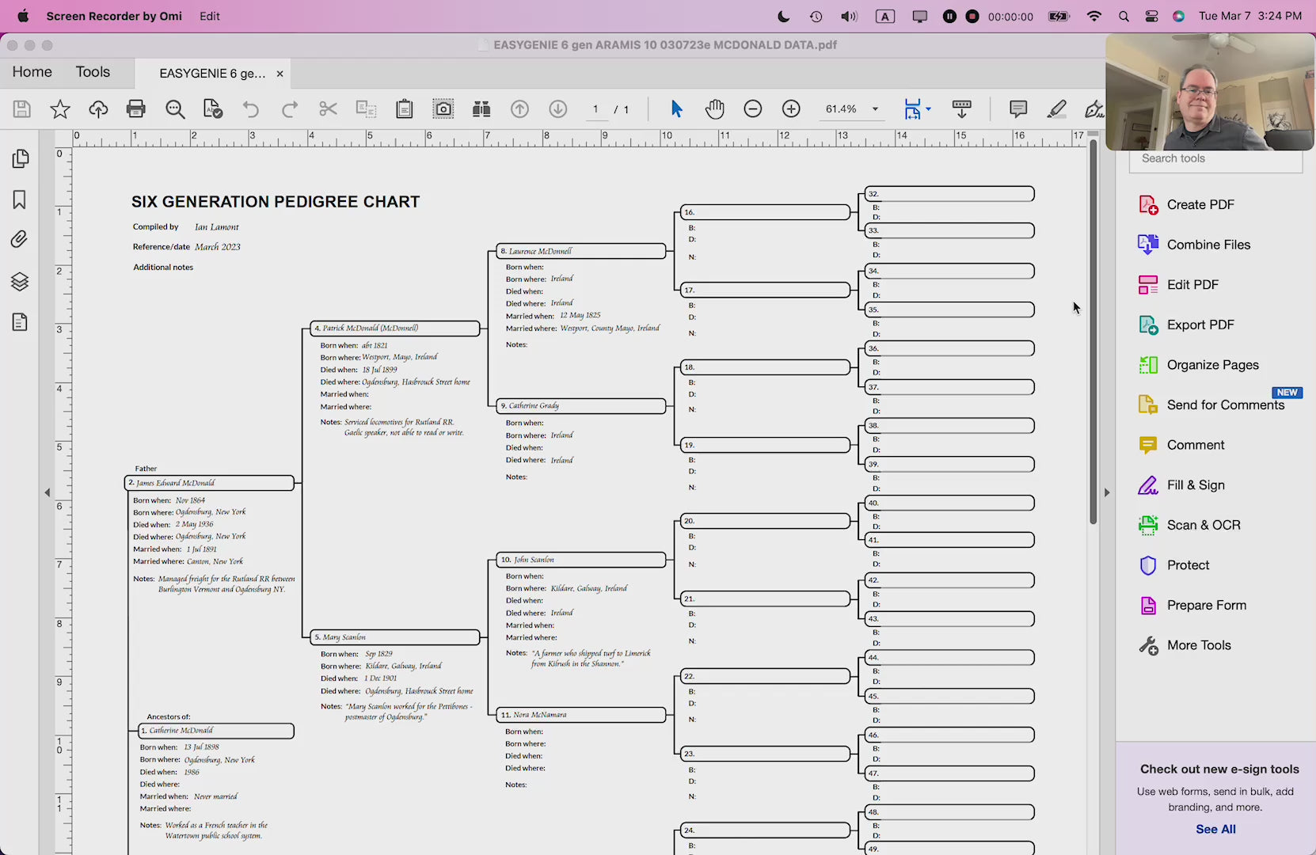The height and width of the screenshot is (855, 1316).
Task: Click the Print file icon
Action: pos(136,109)
